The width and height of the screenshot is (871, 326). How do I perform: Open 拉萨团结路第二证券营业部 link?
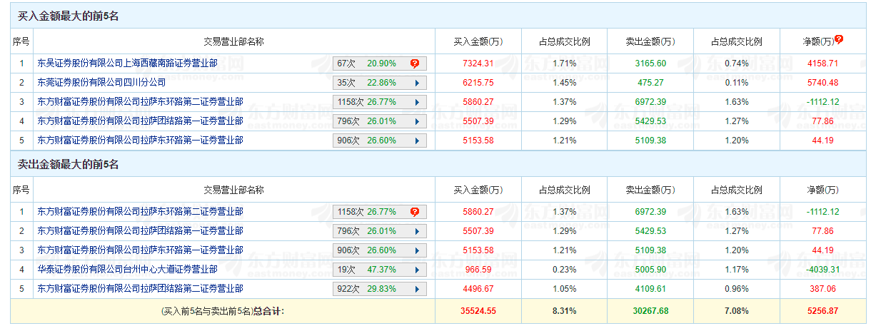coord(141,289)
